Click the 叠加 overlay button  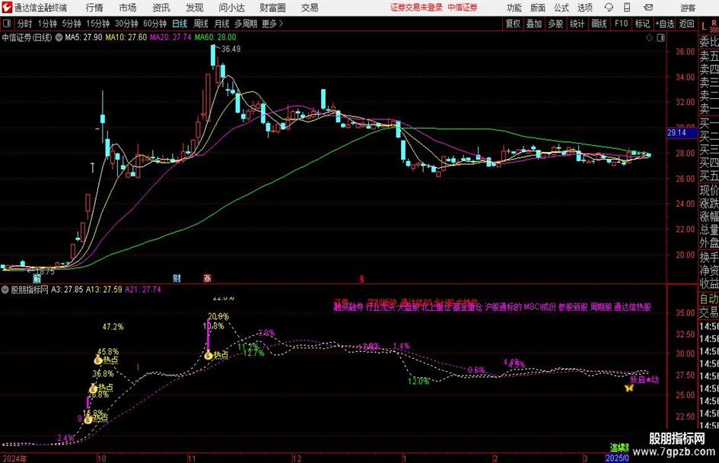(534, 24)
